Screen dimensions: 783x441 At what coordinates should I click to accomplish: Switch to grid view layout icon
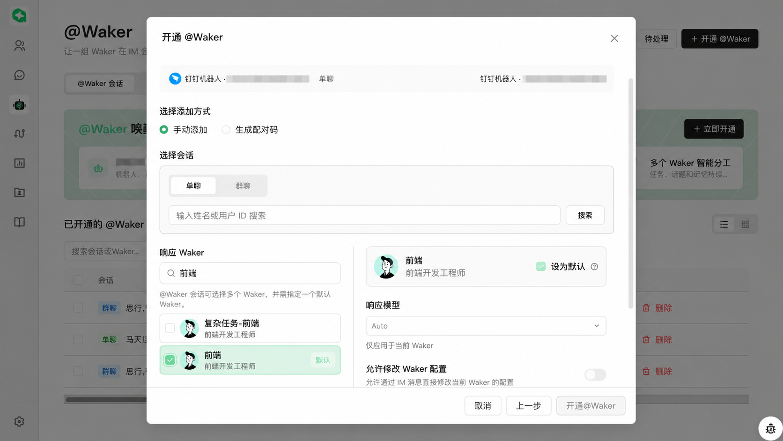(x=746, y=224)
